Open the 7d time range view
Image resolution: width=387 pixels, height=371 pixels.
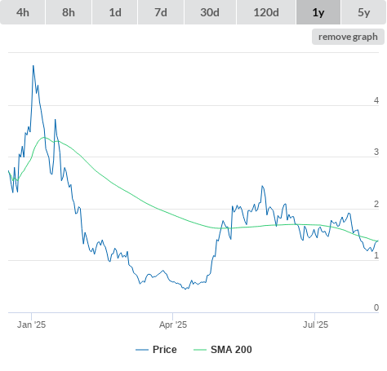tap(161, 12)
